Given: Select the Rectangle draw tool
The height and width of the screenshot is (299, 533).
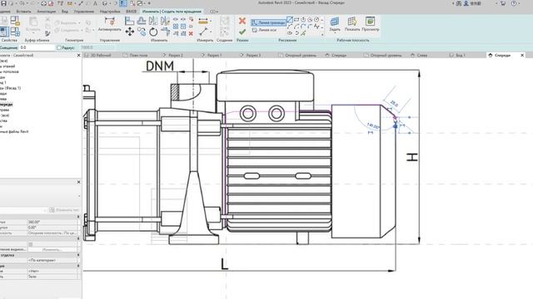Looking at the screenshot, I should tap(296, 19).
